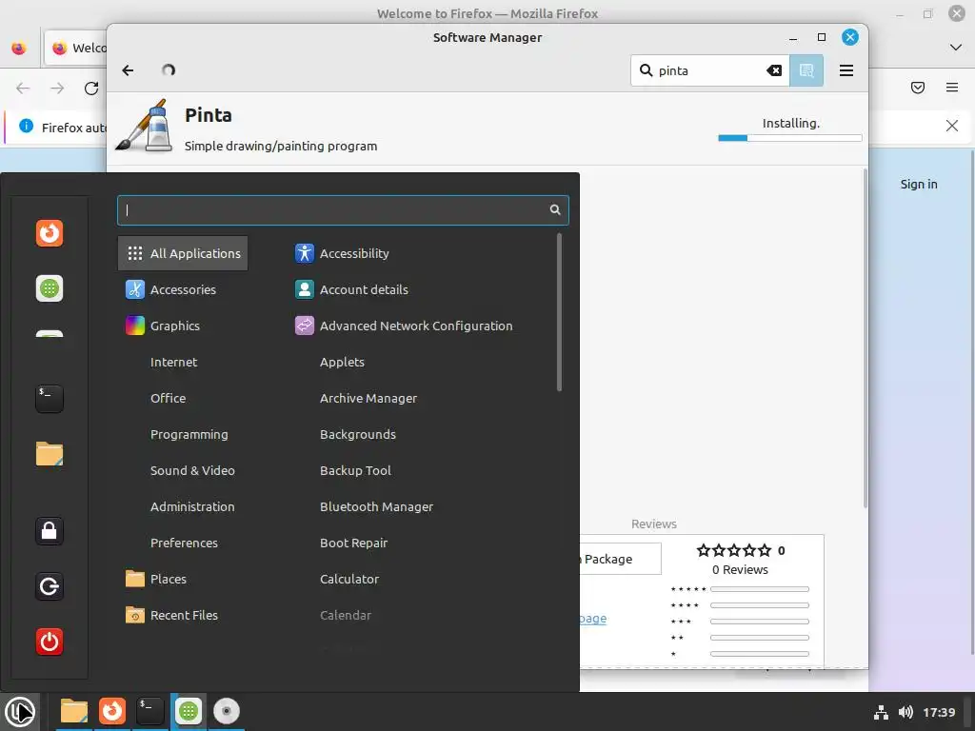Open Software Manager from menu favorites sidebar
975x731 pixels.
point(50,288)
